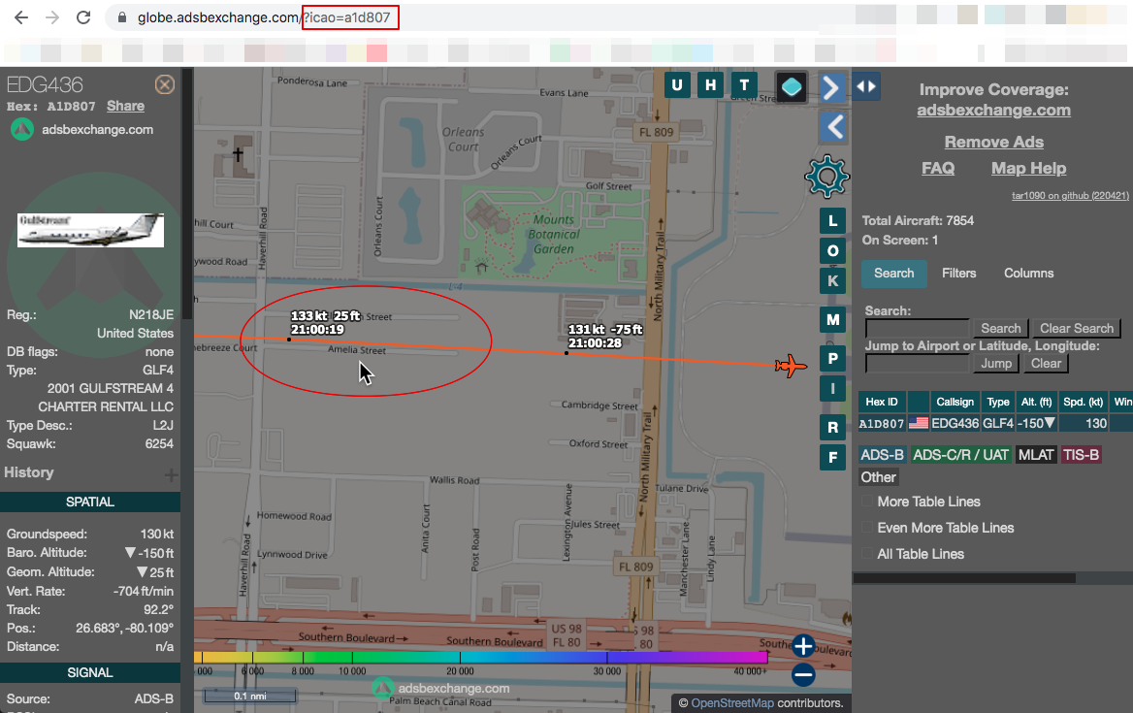Open map settings gear icon

coord(826,177)
